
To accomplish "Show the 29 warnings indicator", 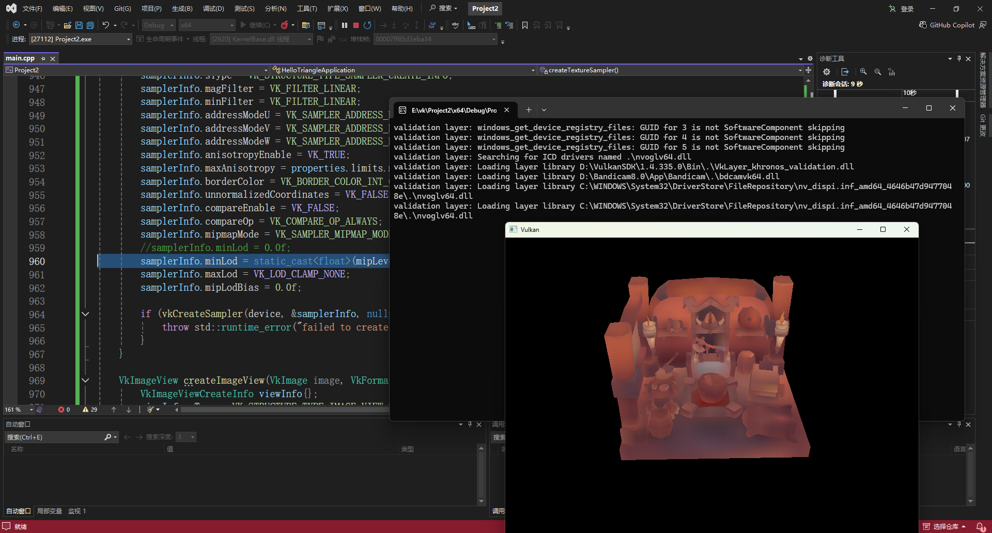I will click(x=90, y=410).
